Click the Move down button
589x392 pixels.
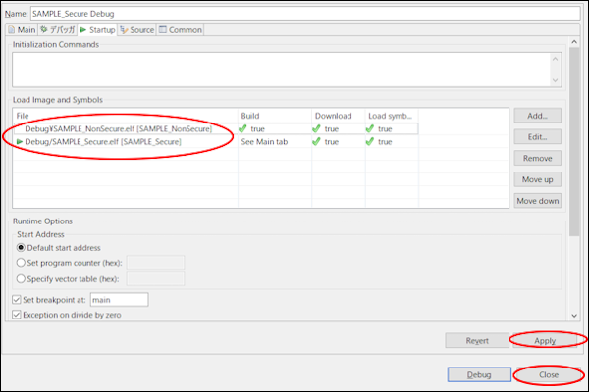[537, 201]
